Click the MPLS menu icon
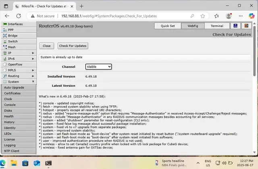 click(5, 70)
